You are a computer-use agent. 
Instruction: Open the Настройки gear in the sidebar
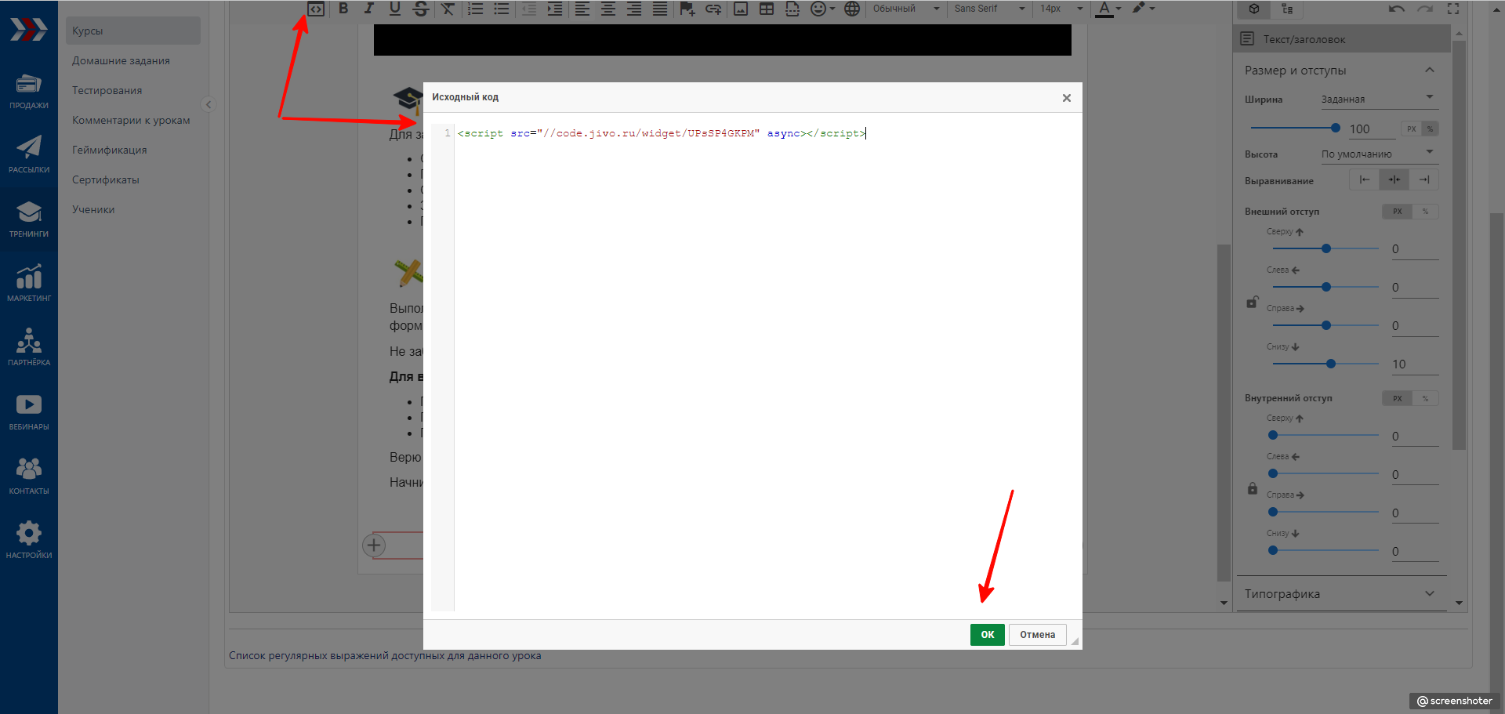(29, 540)
